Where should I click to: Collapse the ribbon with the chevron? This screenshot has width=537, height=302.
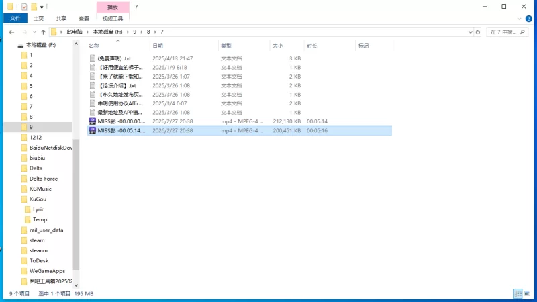519,19
